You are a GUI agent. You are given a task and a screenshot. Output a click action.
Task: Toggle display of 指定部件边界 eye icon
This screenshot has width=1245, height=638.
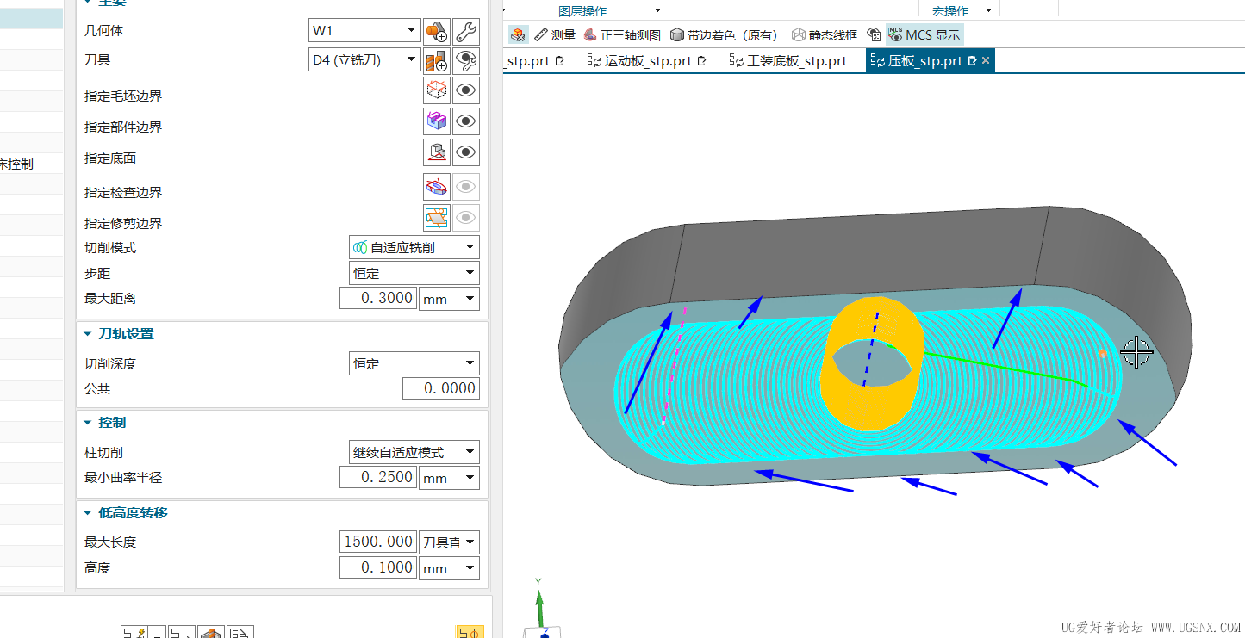click(466, 121)
